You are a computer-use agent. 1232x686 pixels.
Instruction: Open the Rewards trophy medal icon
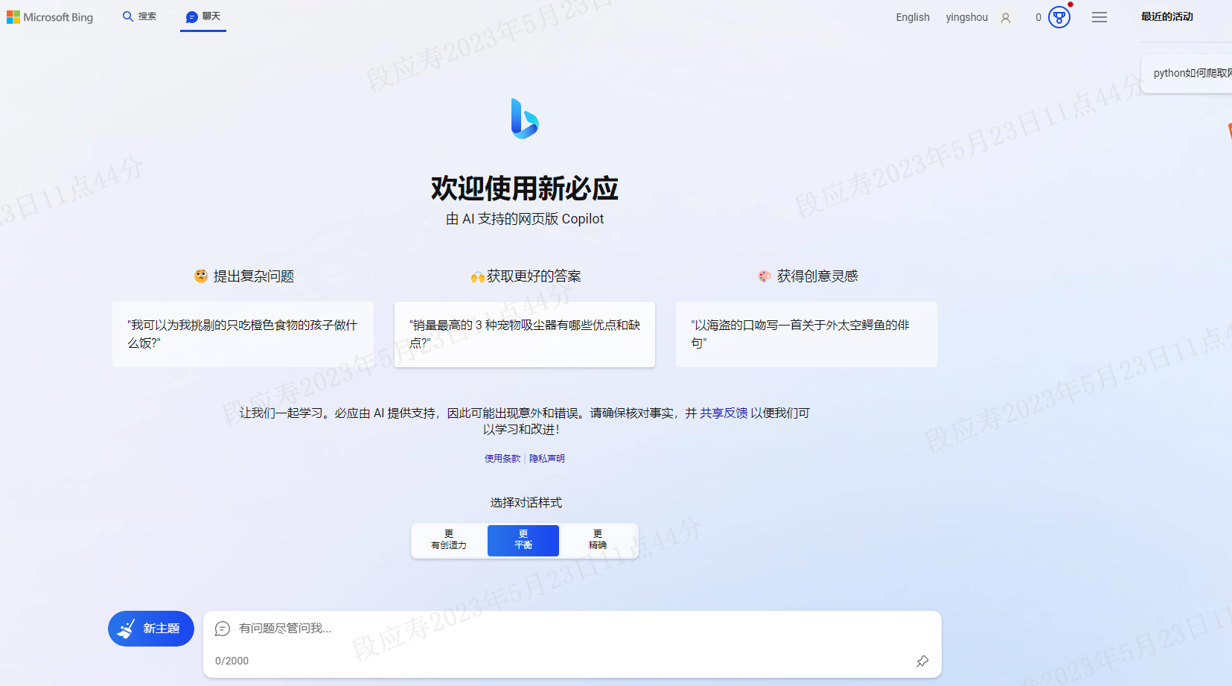[x=1059, y=17]
